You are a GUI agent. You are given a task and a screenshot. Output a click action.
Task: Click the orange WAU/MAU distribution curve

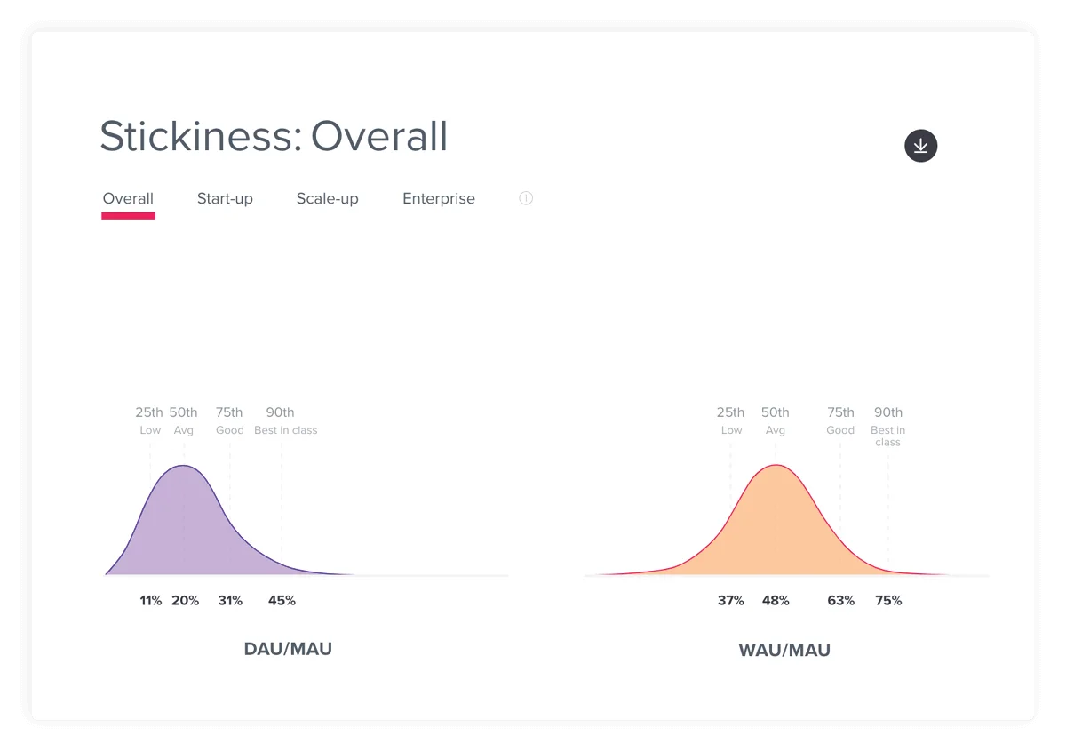click(x=776, y=524)
